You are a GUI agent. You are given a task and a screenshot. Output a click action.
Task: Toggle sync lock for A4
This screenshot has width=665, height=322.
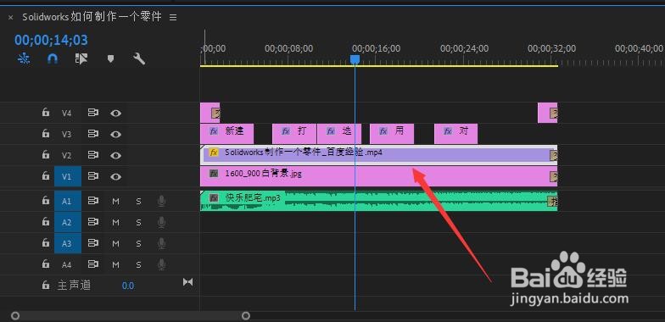pyautogui.click(x=93, y=264)
